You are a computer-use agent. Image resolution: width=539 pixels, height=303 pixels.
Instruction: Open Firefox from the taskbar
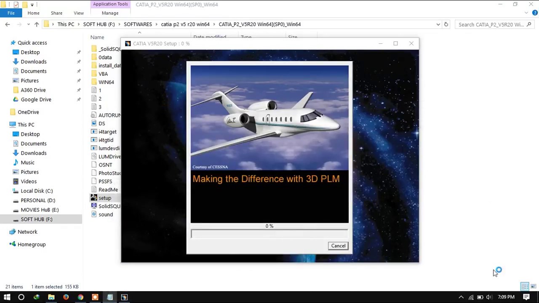click(66, 297)
